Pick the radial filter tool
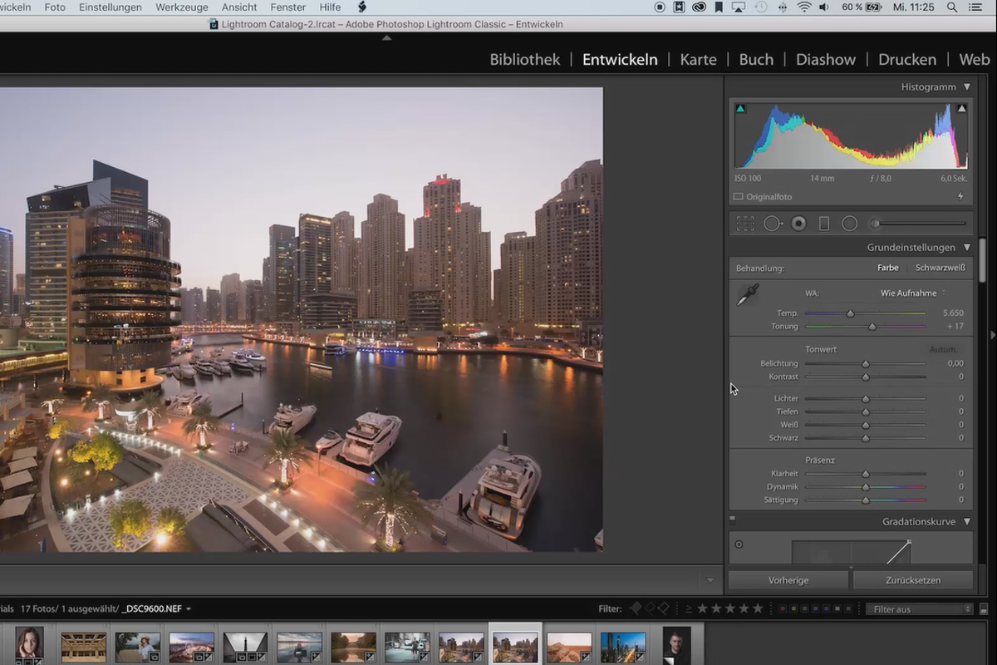The height and width of the screenshot is (665, 997). click(x=849, y=224)
